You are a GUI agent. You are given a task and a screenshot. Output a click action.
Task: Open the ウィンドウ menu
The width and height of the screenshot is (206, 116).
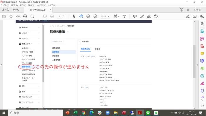click(x=41, y=5)
